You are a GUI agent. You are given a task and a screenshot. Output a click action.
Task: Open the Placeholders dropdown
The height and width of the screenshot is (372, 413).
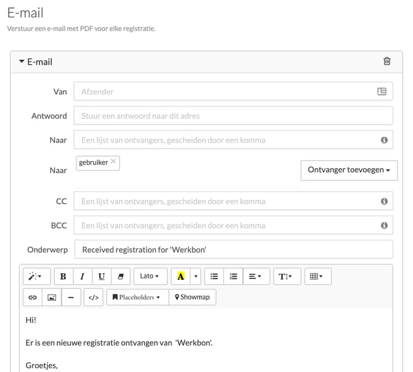tap(137, 298)
